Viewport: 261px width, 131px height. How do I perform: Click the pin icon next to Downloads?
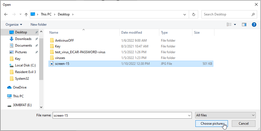pyautogui.click(x=36, y=39)
